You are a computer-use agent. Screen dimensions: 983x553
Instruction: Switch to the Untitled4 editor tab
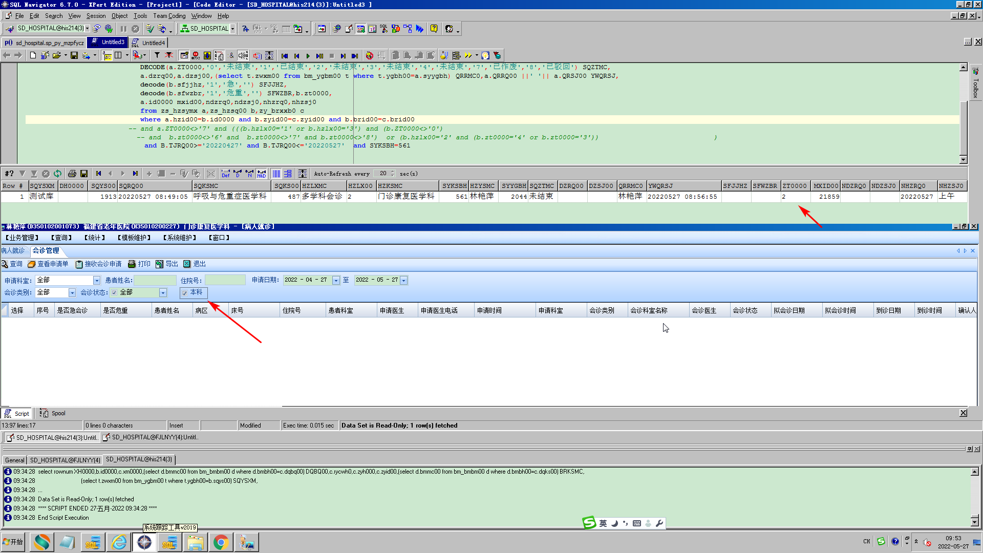pos(153,43)
